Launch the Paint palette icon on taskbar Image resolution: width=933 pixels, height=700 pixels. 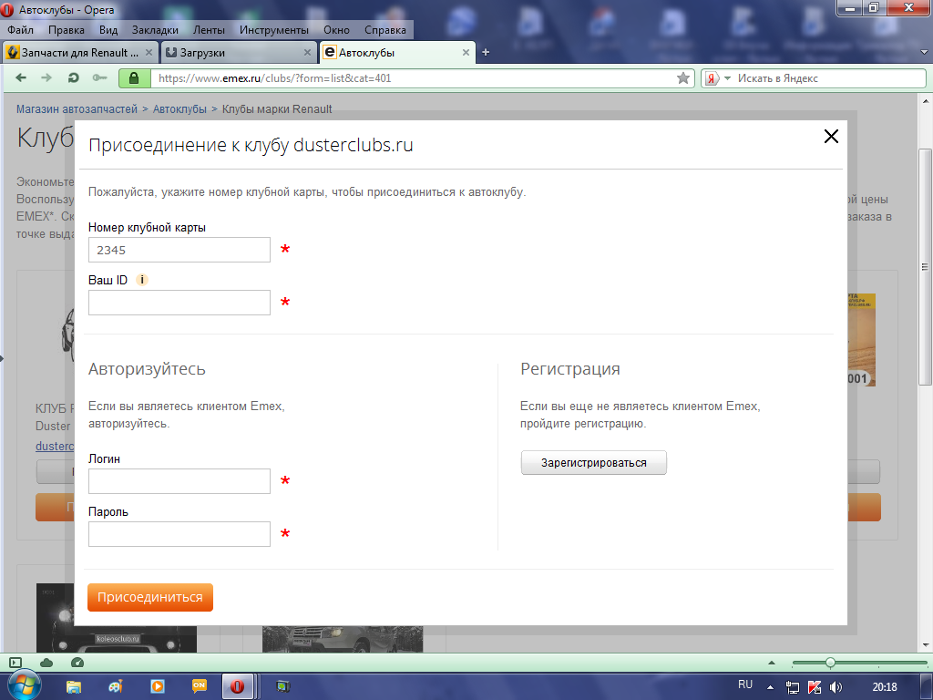pos(116,686)
